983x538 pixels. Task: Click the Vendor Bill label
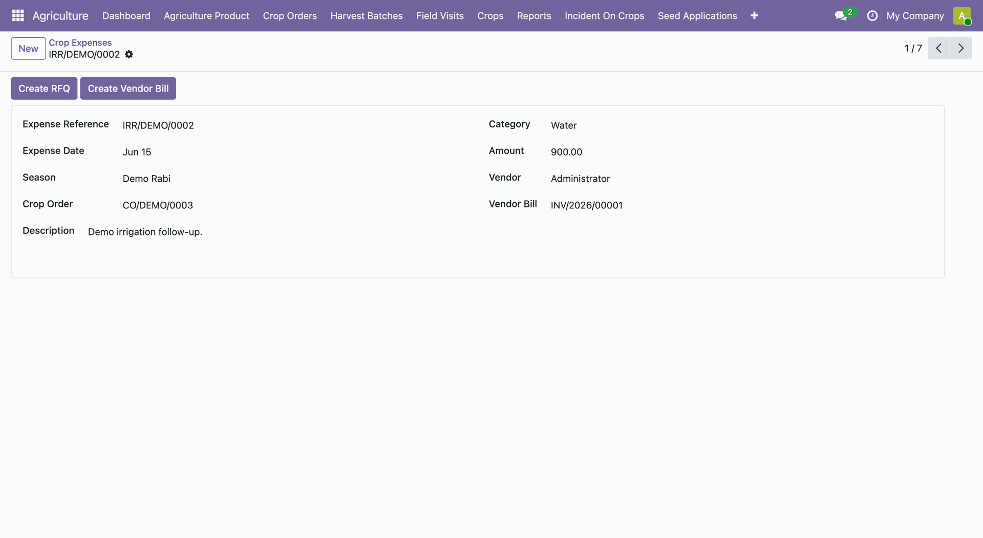click(x=512, y=204)
